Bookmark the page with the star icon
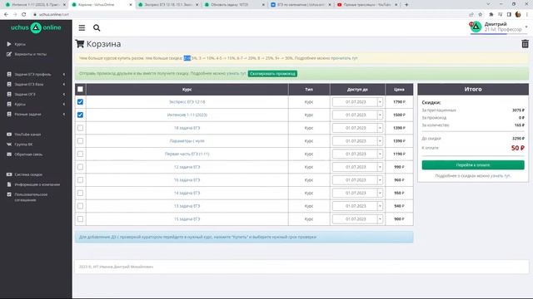This screenshot has height=299, width=533. pos(480,14)
